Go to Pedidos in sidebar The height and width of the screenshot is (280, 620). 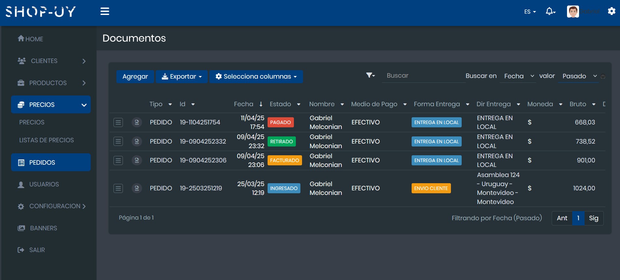point(51,162)
